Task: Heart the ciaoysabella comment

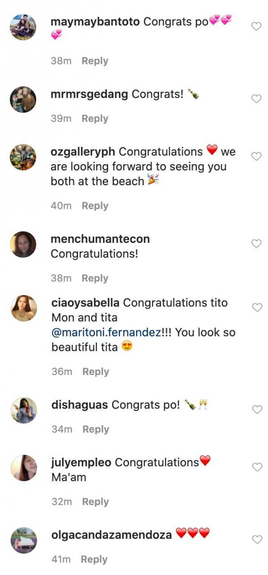Action: tap(257, 307)
